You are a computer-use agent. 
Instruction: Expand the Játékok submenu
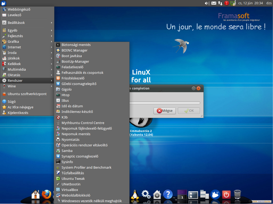[x=27, y=58]
